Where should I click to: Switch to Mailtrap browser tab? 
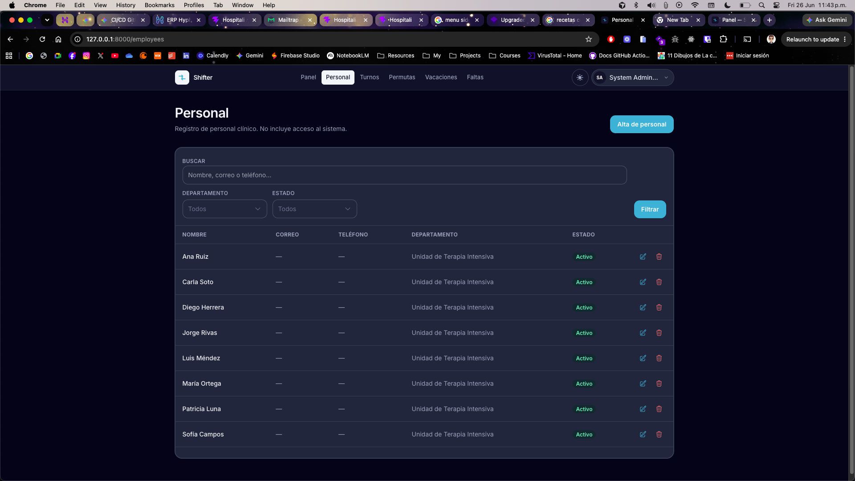(290, 20)
